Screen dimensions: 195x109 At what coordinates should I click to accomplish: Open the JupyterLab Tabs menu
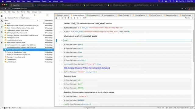pyautogui.click(x=28, y=12)
